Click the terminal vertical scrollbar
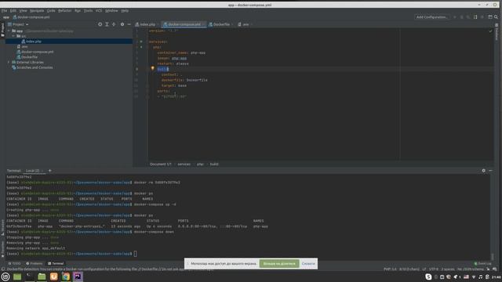Viewport: 502px width, 282px height. click(x=492, y=256)
